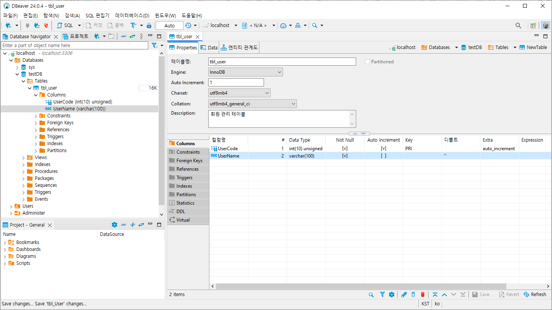Screen dimensions: 552x310
Task: Click the red Disconnect plug icon
Action: click(x=46, y=25)
